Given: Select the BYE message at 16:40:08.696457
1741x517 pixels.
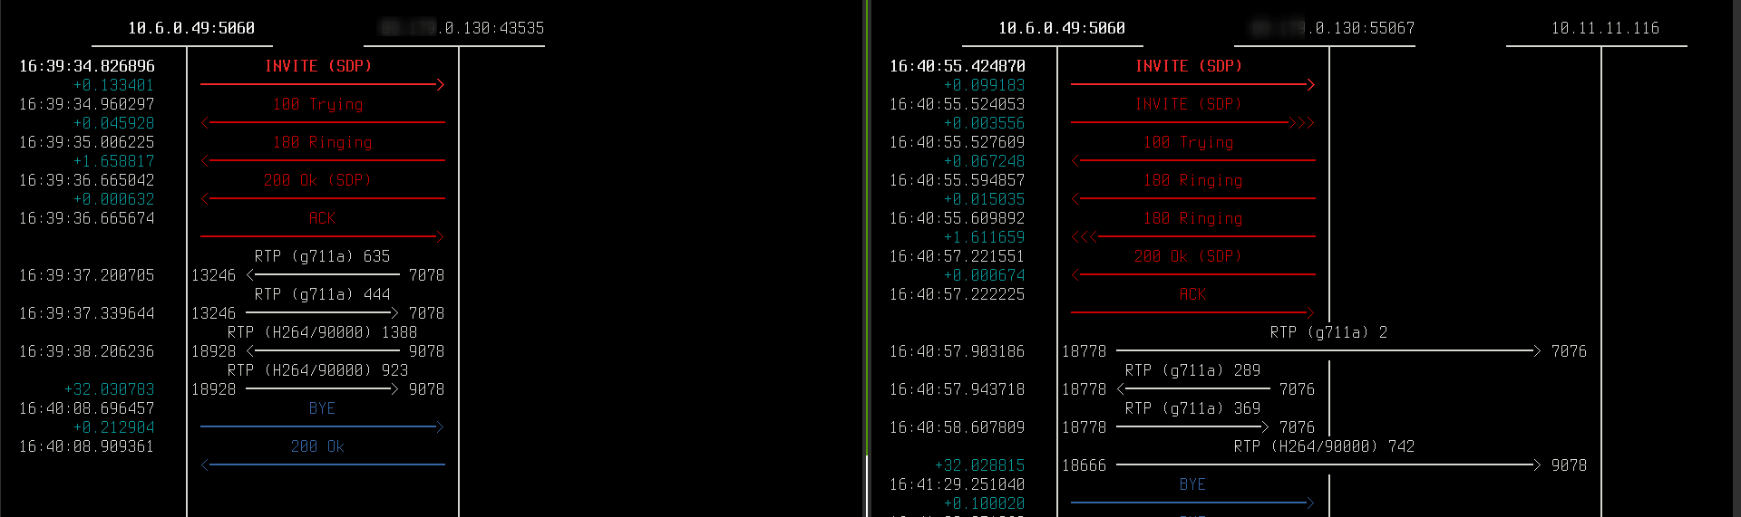Looking at the screenshot, I should click(x=322, y=409).
